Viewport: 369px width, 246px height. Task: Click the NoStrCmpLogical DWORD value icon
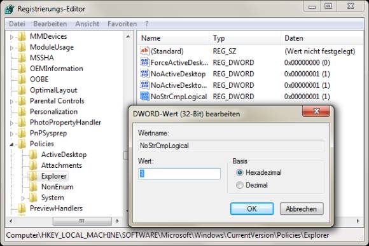tap(144, 96)
